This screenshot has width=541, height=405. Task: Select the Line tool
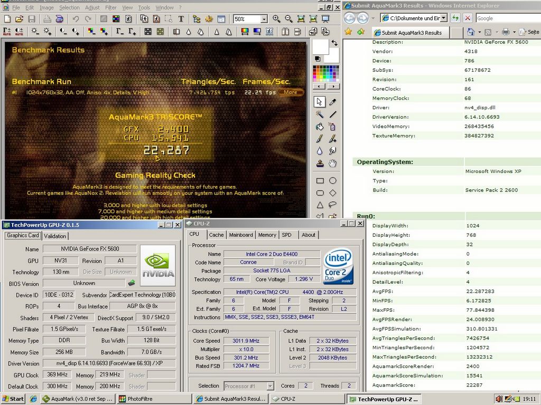coord(333,114)
